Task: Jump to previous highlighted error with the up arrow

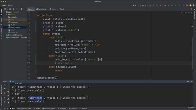Action: [189, 13]
